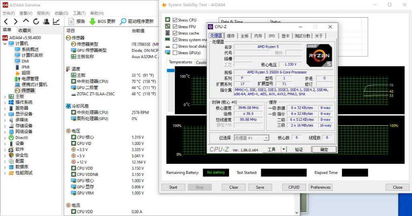Click the Back navigation arrow in AIDA64
The image size is (412, 216).
[6, 21]
